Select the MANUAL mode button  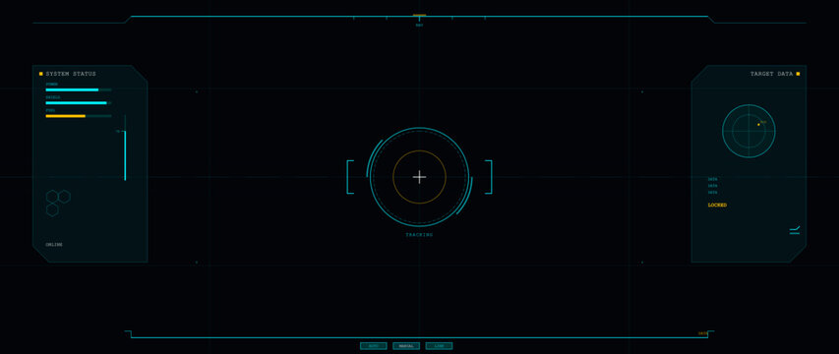coord(406,346)
